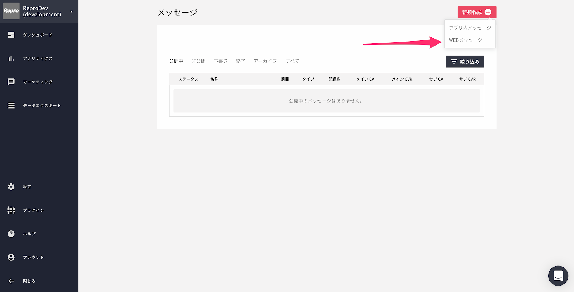
Task: Go to 設定 in the sidebar
Action: pyautogui.click(x=27, y=187)
